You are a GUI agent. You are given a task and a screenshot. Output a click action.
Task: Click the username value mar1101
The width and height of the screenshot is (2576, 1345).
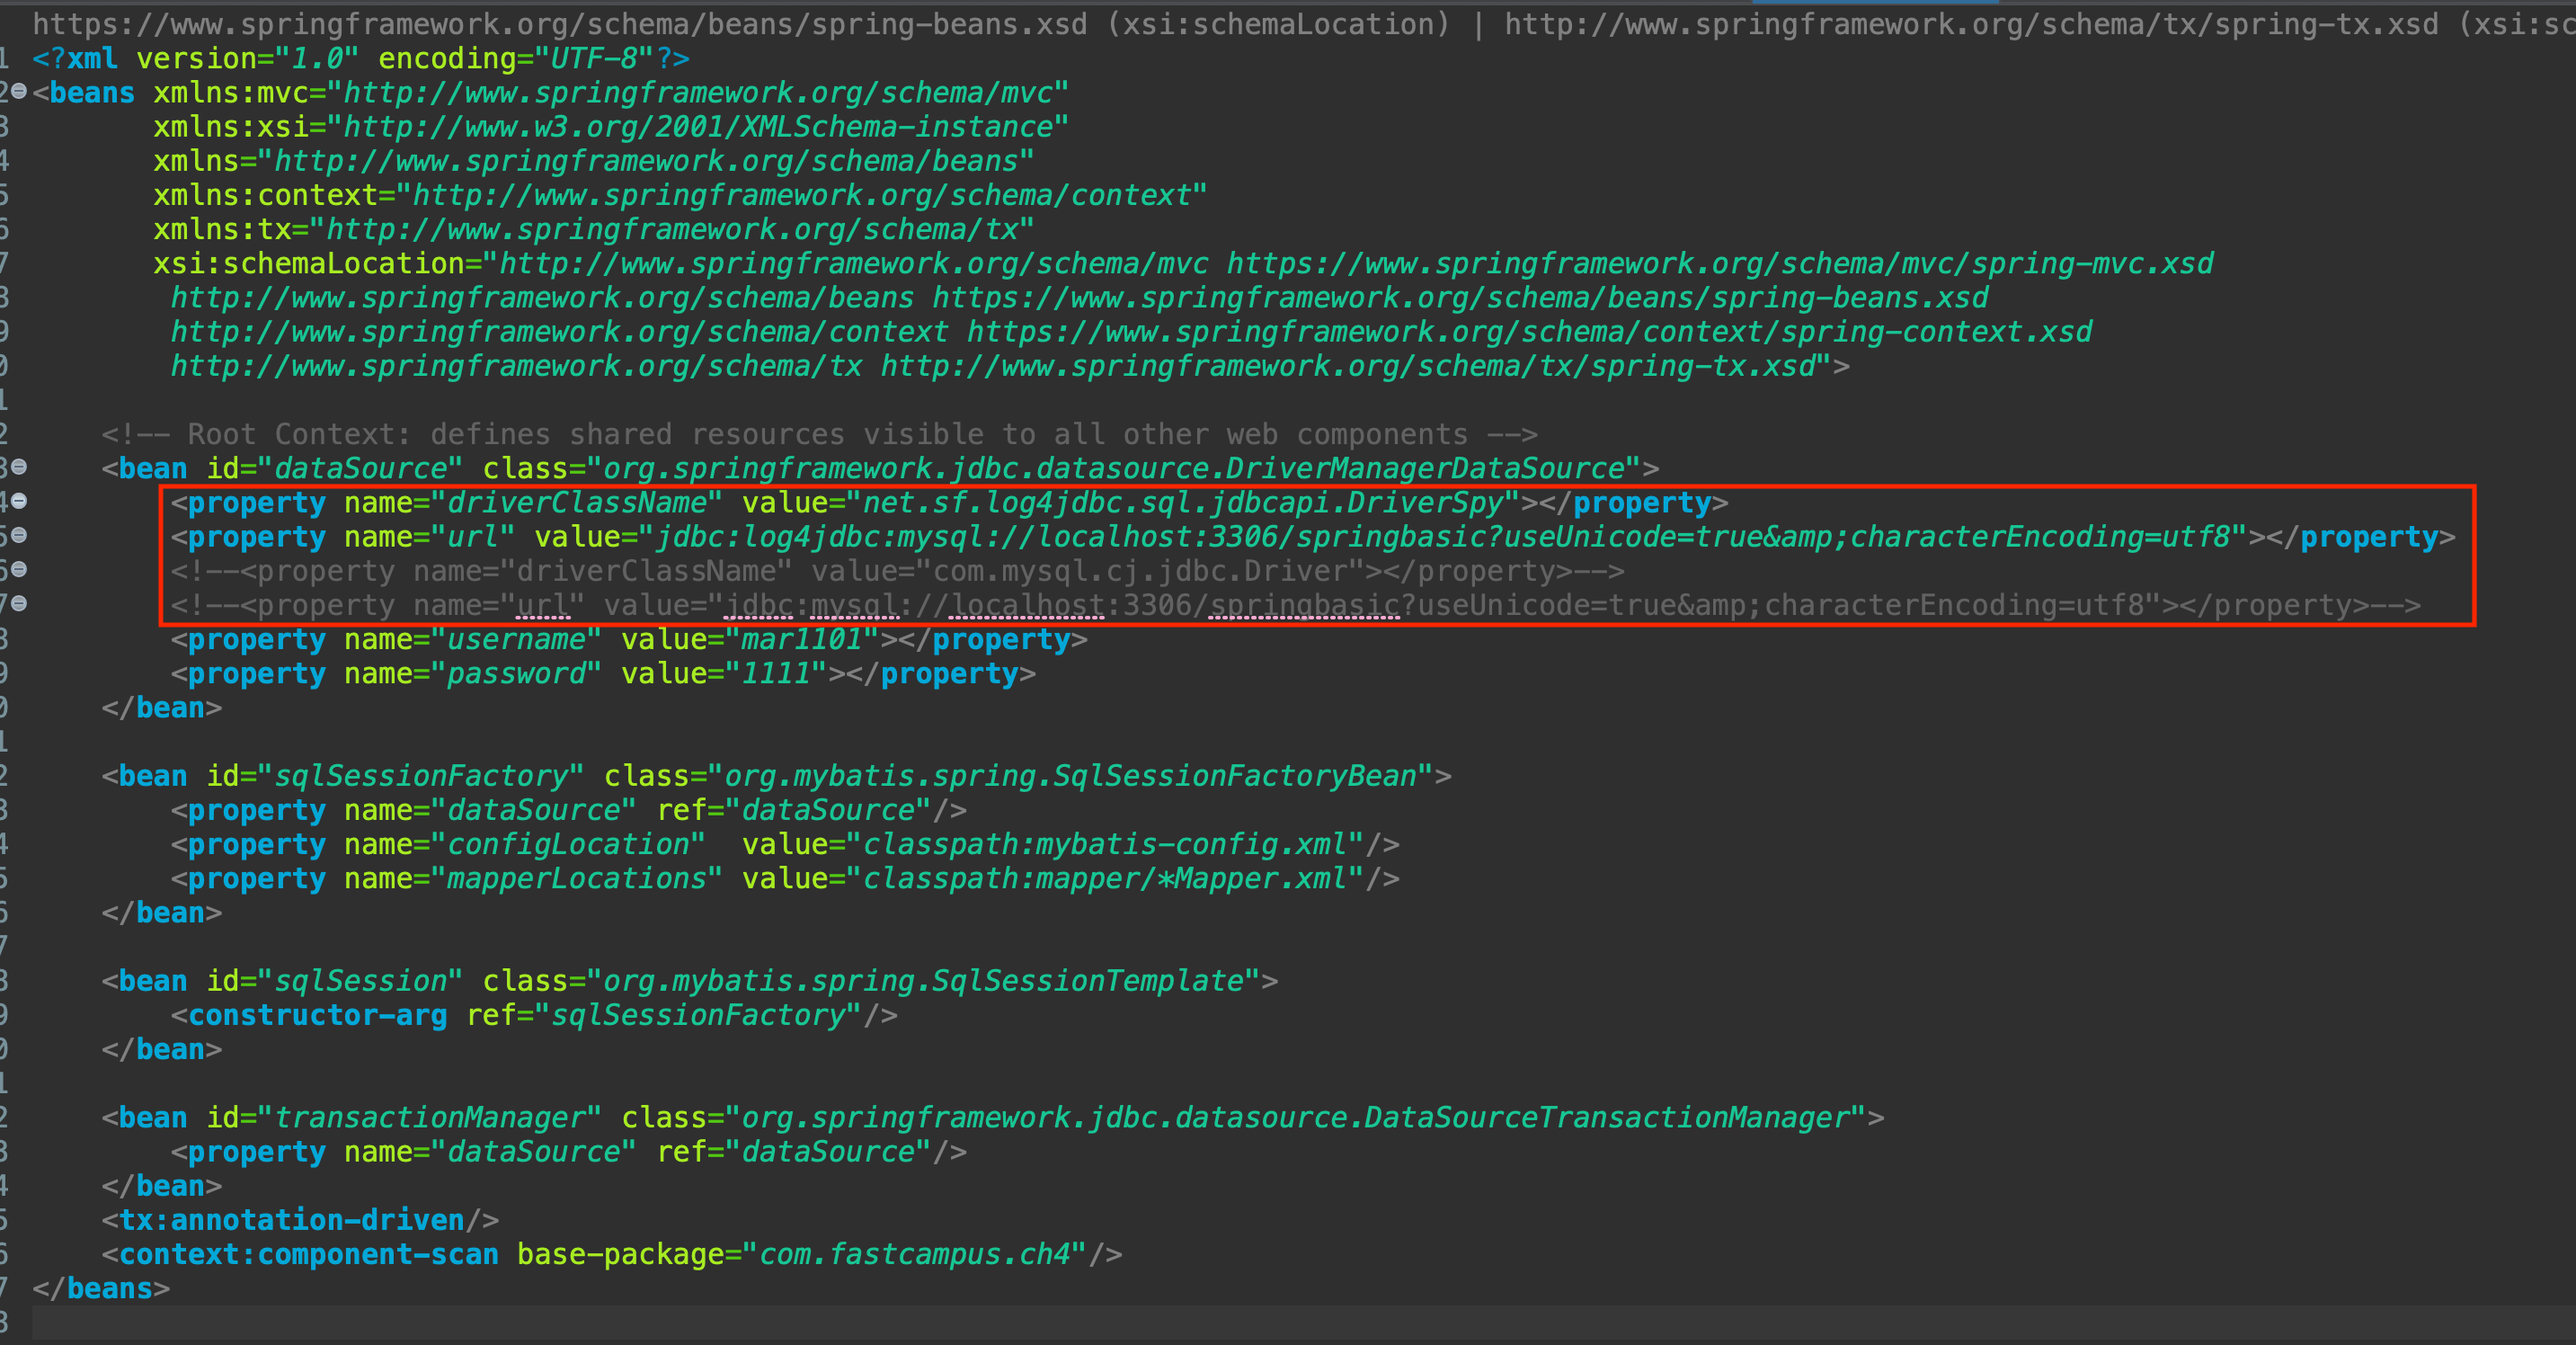click(x=801, y=640)
